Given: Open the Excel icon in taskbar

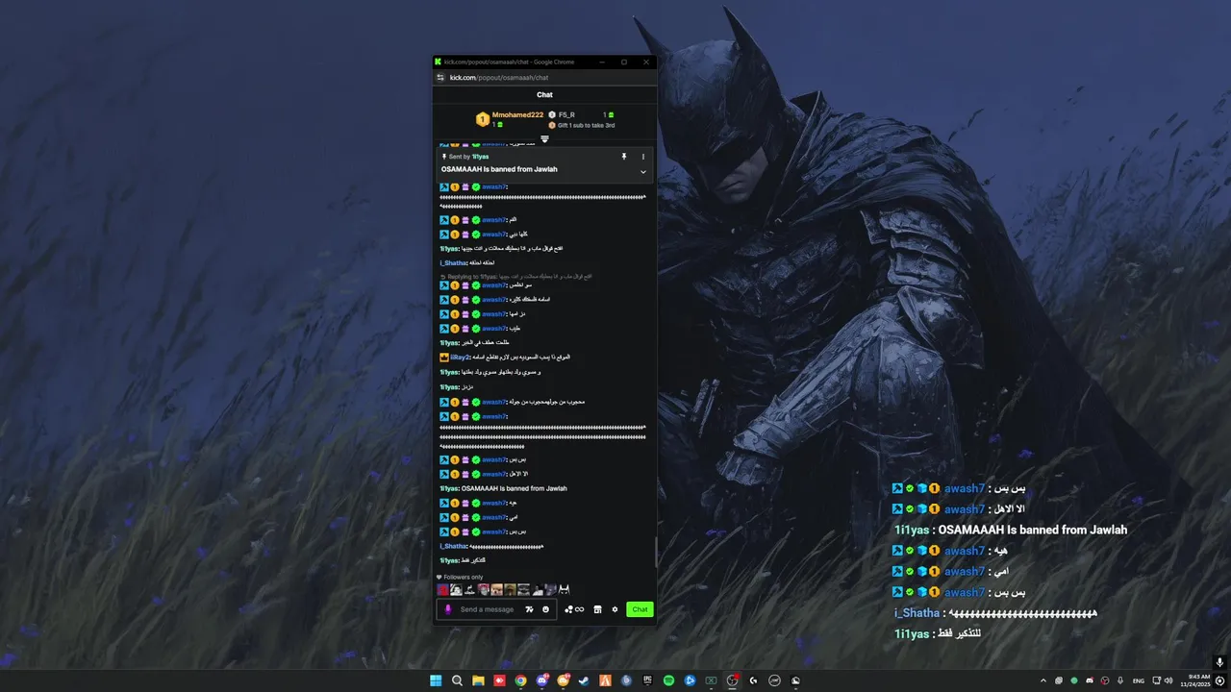Looking at the screenshot, I should 711,680.
